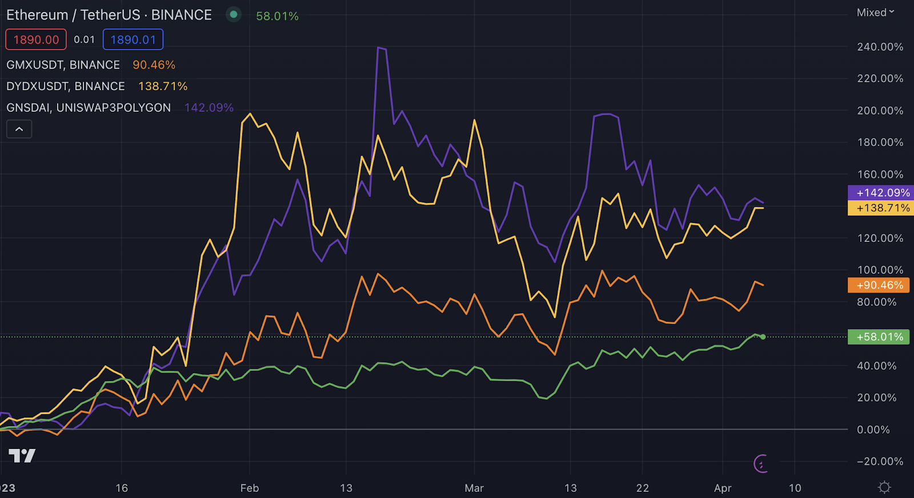This screenshot has height=498, width=914.
Task: Click the Apr label on time axis
Action: tap(723, 488)
